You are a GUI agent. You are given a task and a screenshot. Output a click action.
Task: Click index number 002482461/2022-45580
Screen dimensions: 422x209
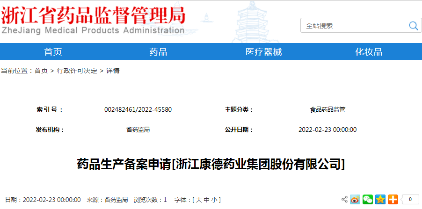pyautogui.click(x=138, y=109)
